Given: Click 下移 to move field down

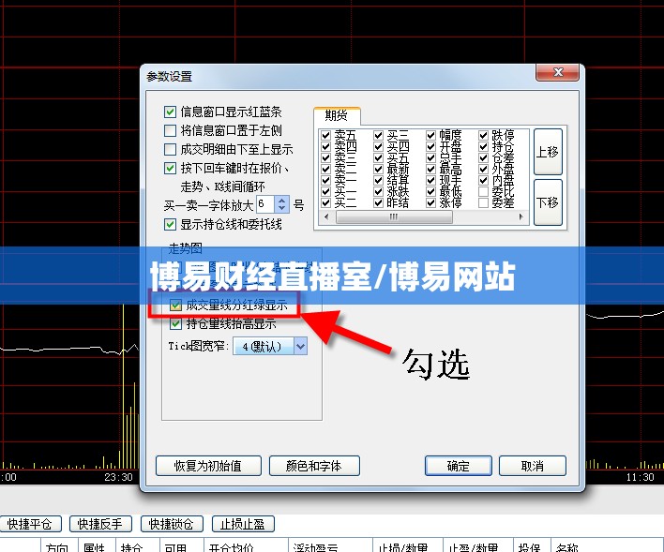Looking at the screenshot, I should 548,202.
